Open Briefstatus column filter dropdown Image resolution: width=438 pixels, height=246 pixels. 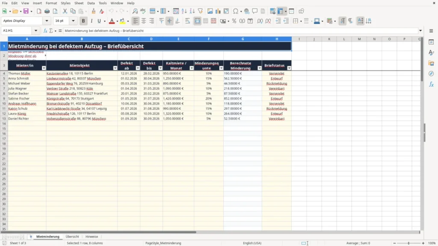pos(289,68)
